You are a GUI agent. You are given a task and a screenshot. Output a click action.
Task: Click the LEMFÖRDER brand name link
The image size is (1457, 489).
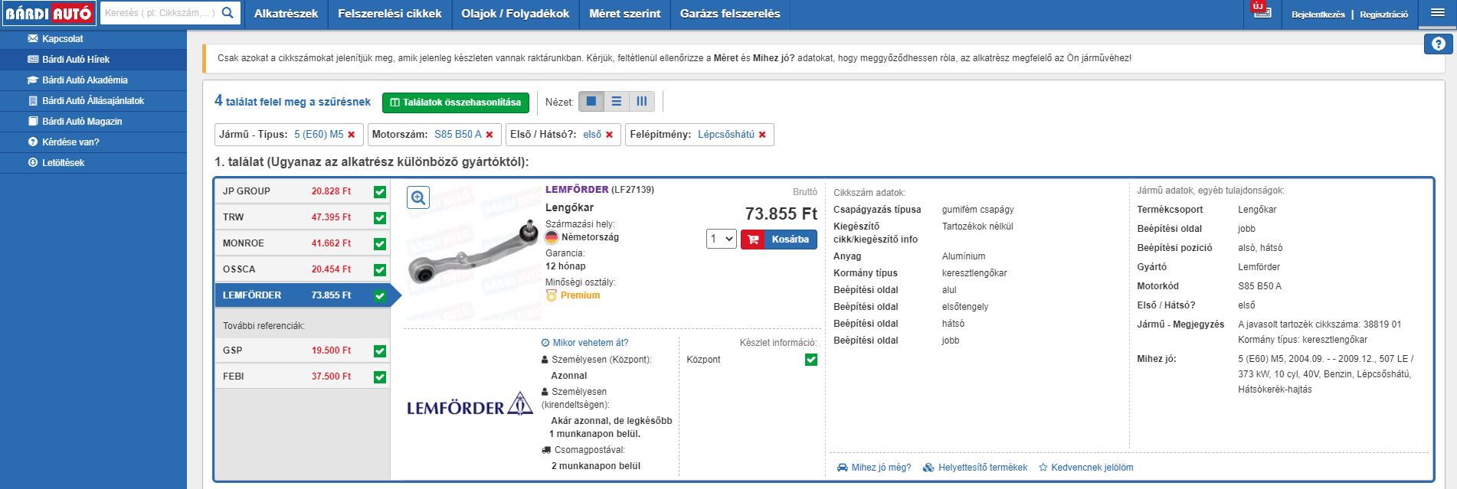(577, 190)
